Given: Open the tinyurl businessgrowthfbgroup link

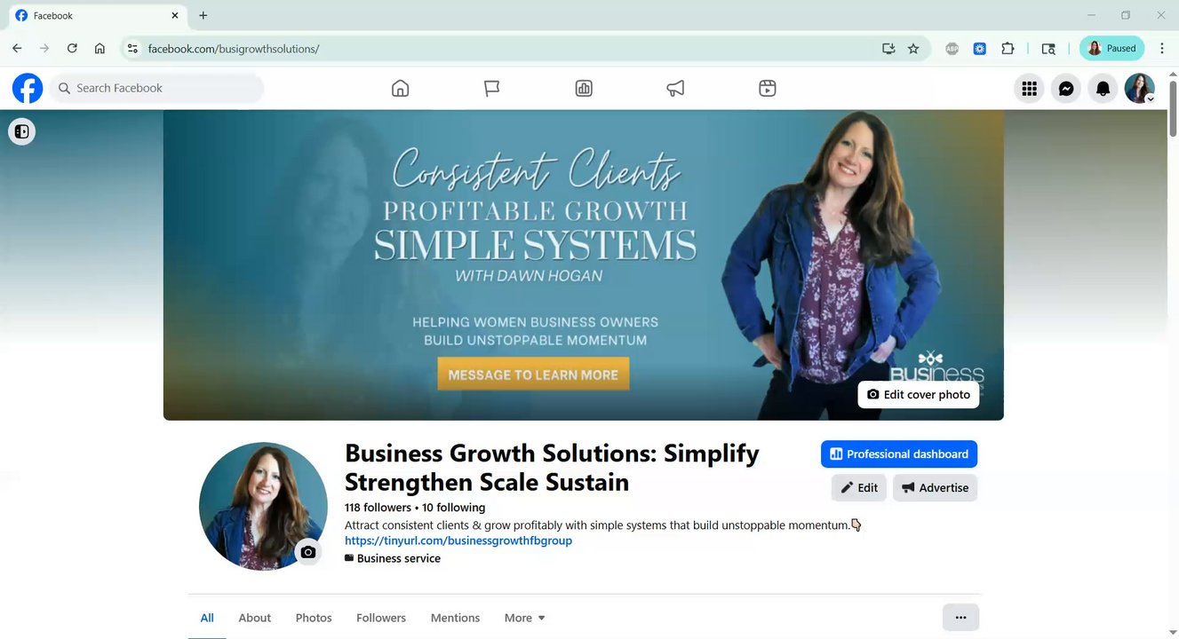Looking at the screenshot, I should [458, 540].
